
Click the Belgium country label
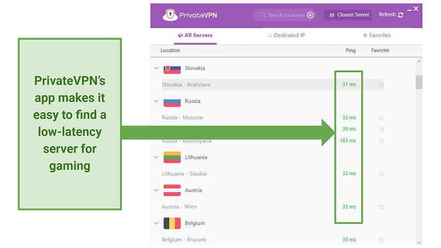click(x=195, y=223)
